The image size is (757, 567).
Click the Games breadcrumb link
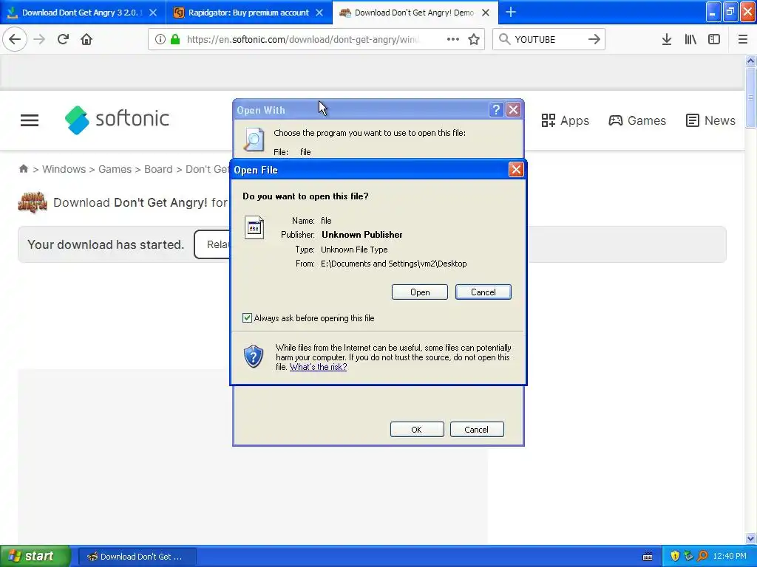pyautogui.click(x=115, y=169)
